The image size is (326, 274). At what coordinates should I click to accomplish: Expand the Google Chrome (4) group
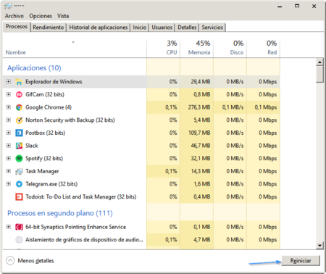[9, 107]
